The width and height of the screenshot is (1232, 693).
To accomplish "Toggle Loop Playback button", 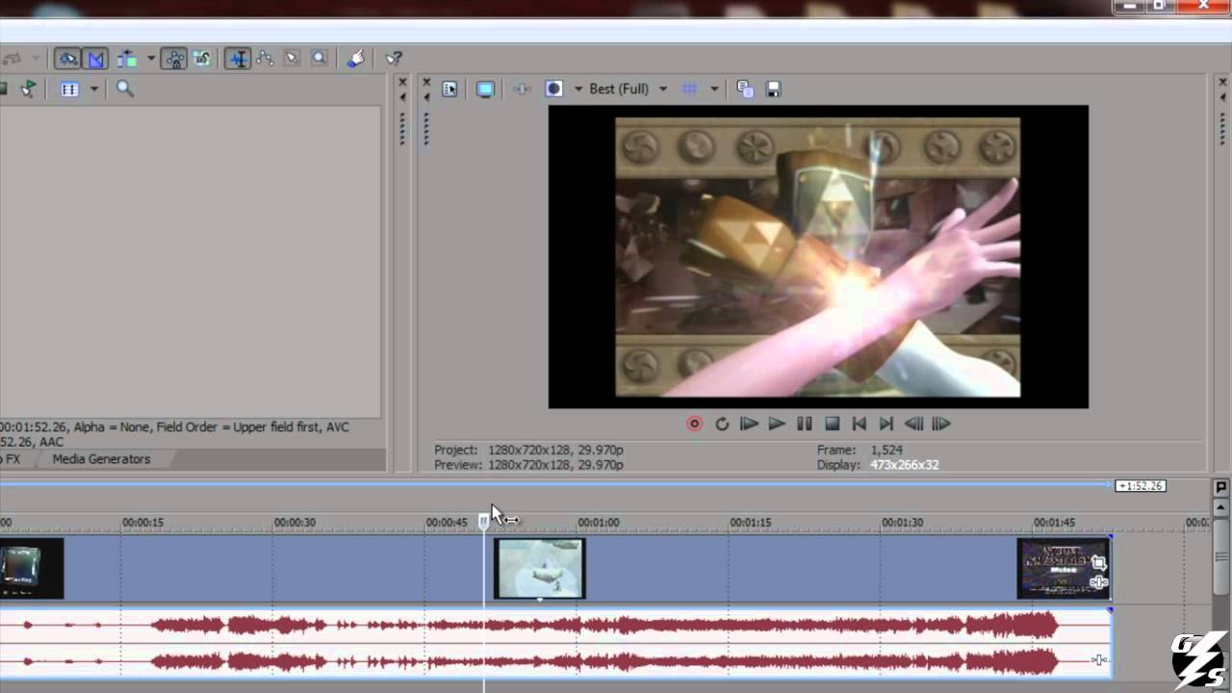I will tap(722, 423).
